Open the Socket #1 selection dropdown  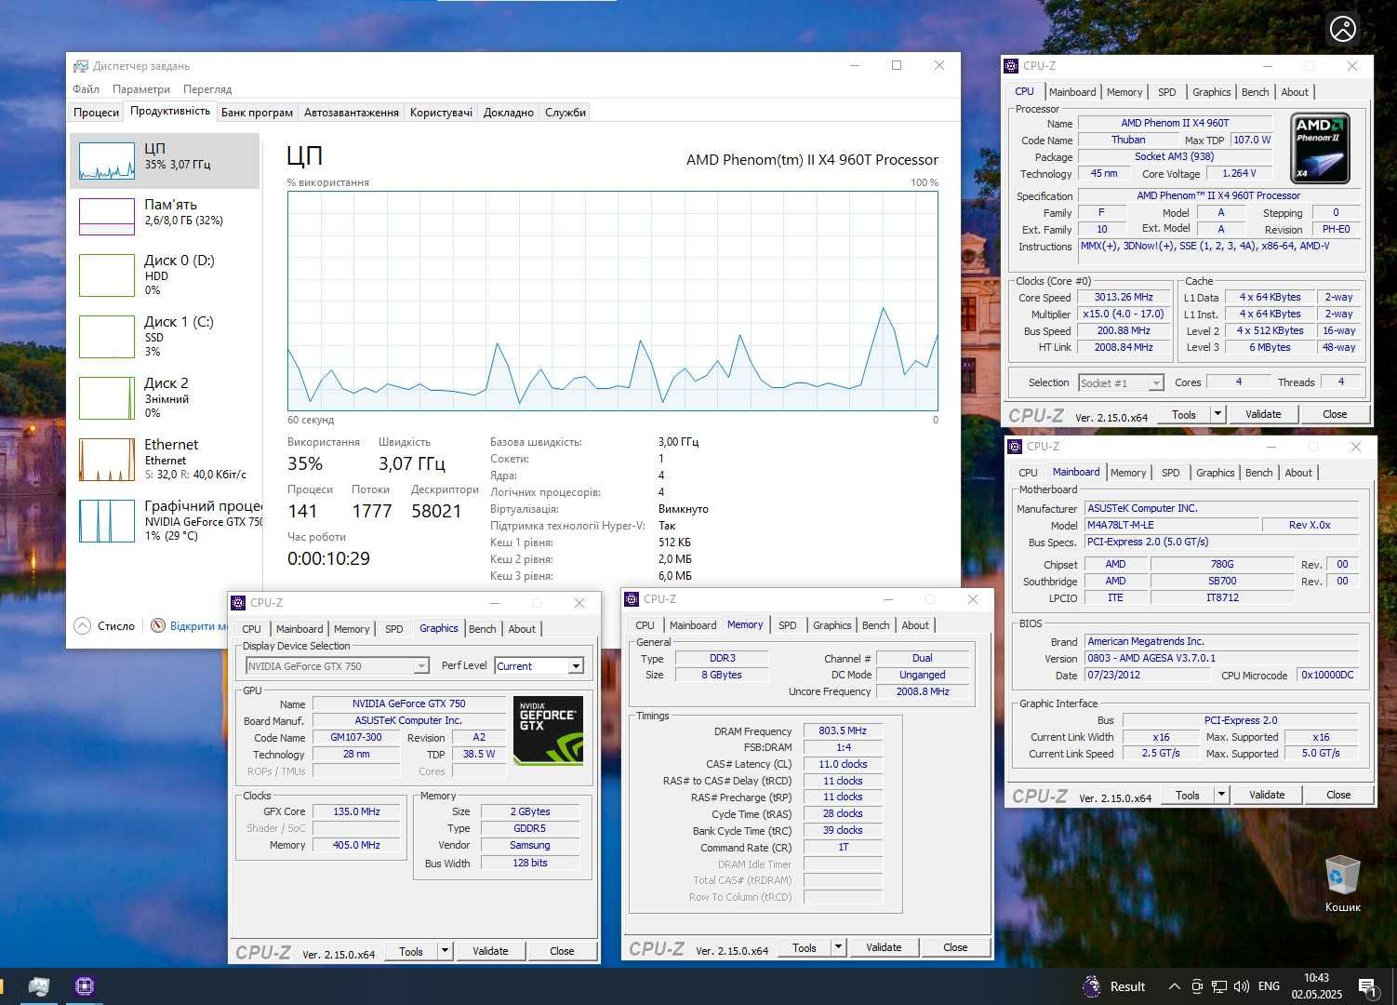point(1121,383)
